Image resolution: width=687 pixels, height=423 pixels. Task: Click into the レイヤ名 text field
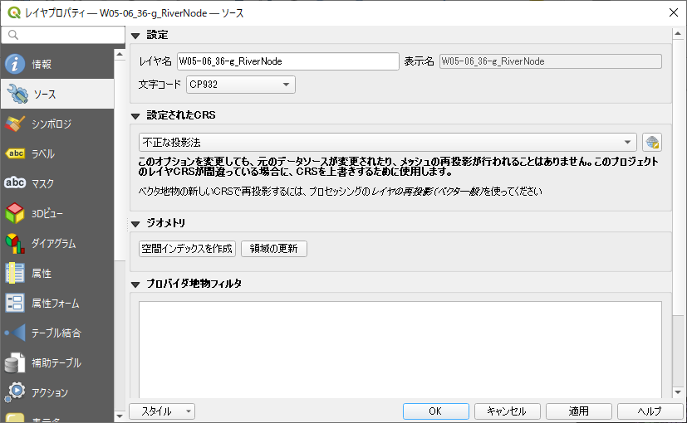point(287,61)
